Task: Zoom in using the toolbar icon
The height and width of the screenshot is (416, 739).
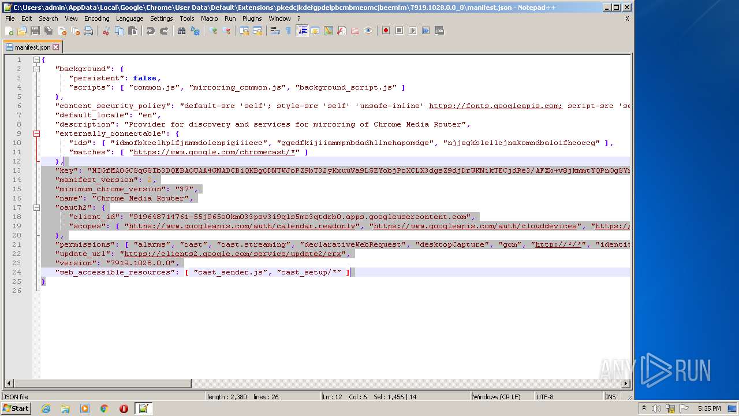Action: click(x=213, y=31)
